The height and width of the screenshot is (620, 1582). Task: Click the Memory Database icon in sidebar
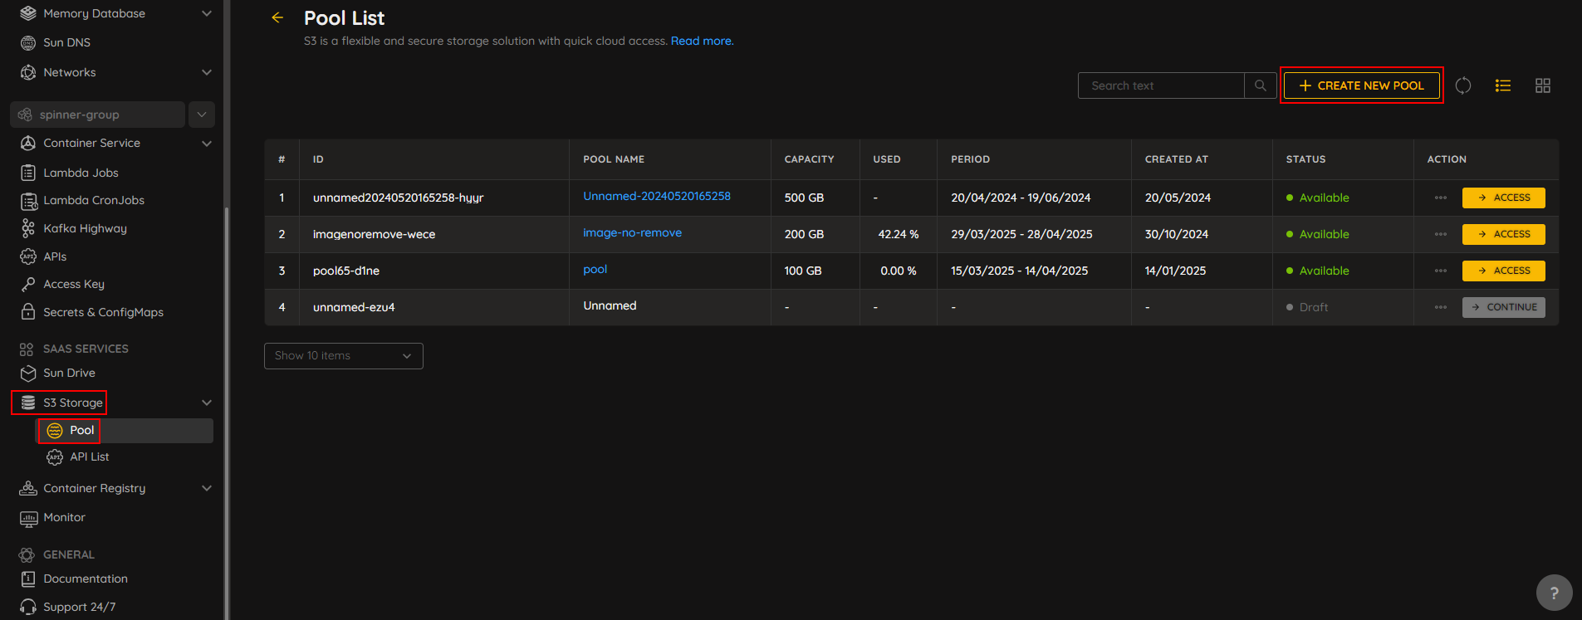[x=28, y=13]
